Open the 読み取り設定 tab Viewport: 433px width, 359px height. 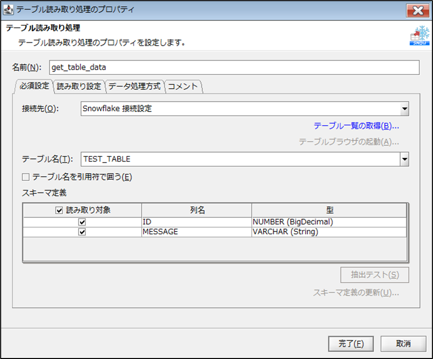[79, 86]
